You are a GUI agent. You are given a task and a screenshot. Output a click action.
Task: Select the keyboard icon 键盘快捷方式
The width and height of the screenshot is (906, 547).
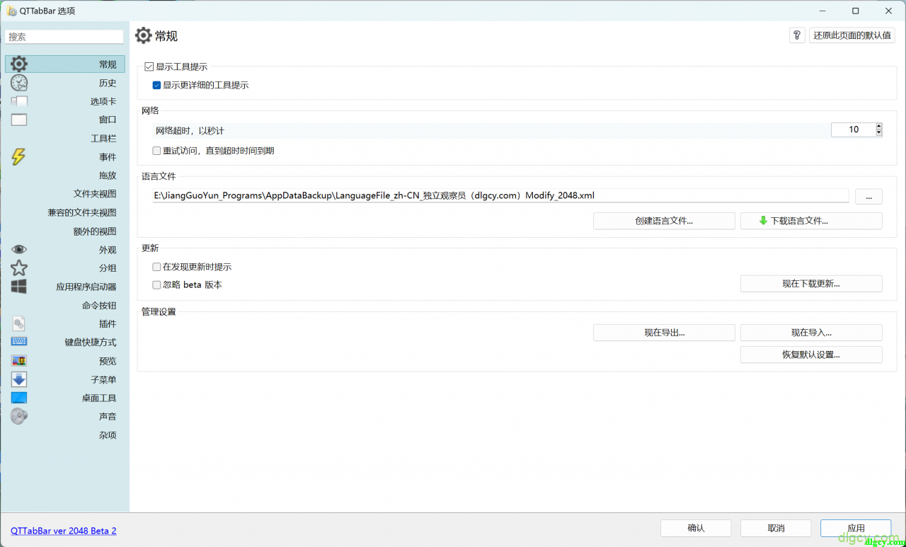[x=19, y=342]
